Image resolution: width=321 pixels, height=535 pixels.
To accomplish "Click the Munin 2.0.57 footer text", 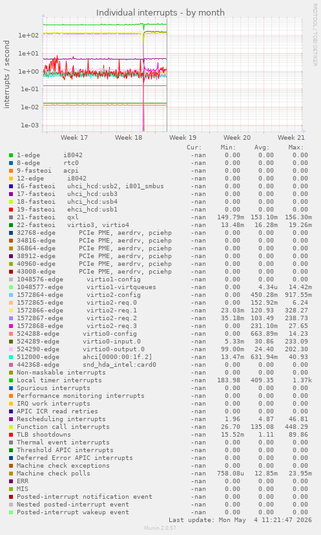I will click(160, 528).
